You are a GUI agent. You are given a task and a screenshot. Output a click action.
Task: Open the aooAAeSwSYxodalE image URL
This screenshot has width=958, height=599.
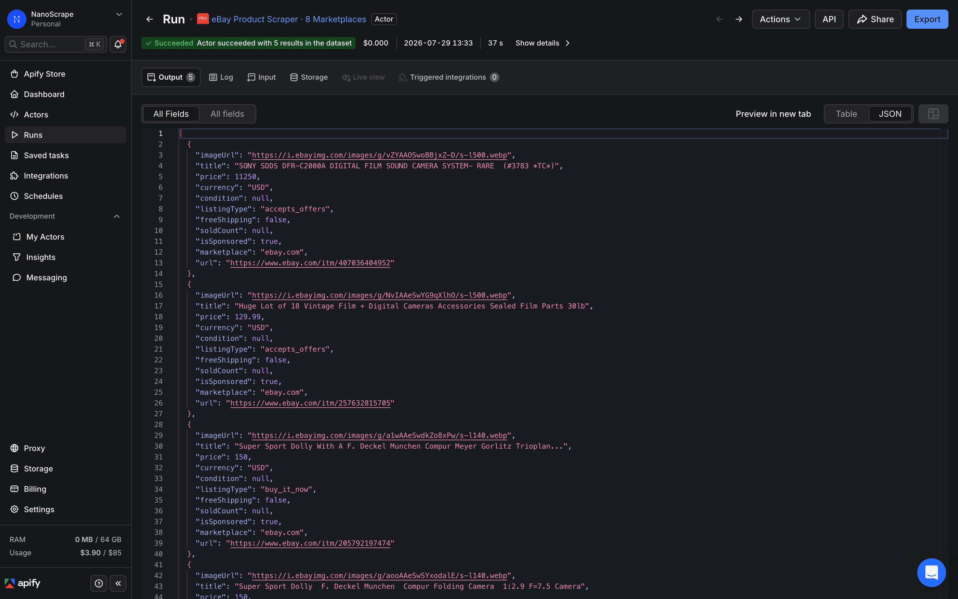[380, 576]
